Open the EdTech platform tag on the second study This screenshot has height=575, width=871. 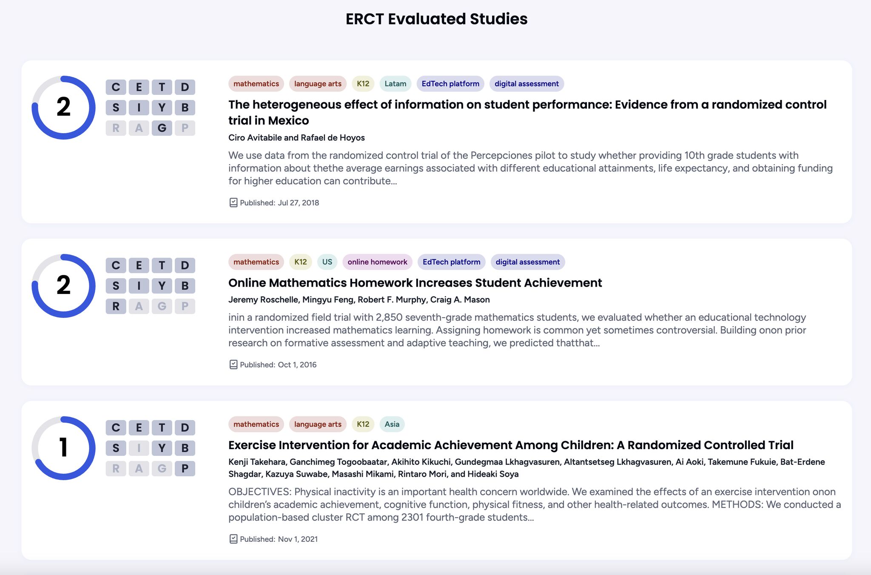click(x=451, y=262)
